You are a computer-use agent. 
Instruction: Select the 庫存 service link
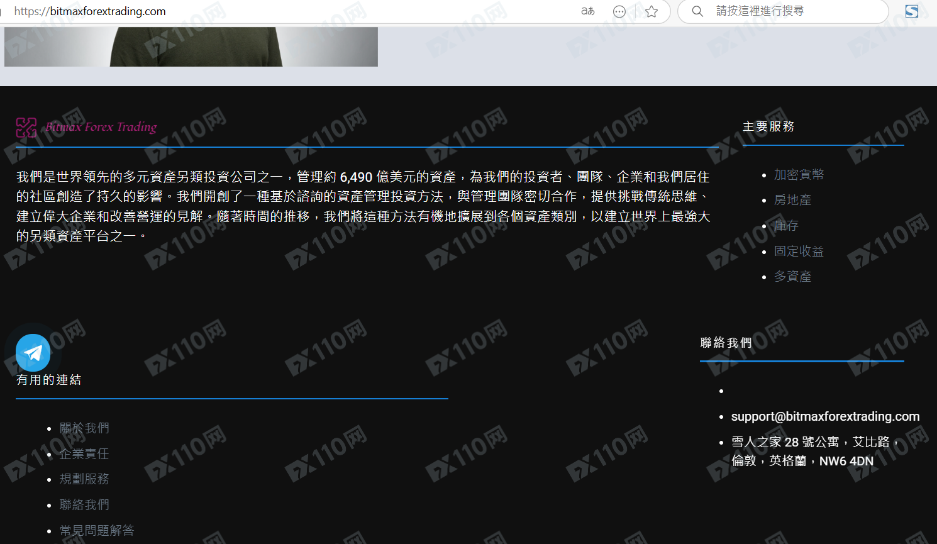point(786,226)
